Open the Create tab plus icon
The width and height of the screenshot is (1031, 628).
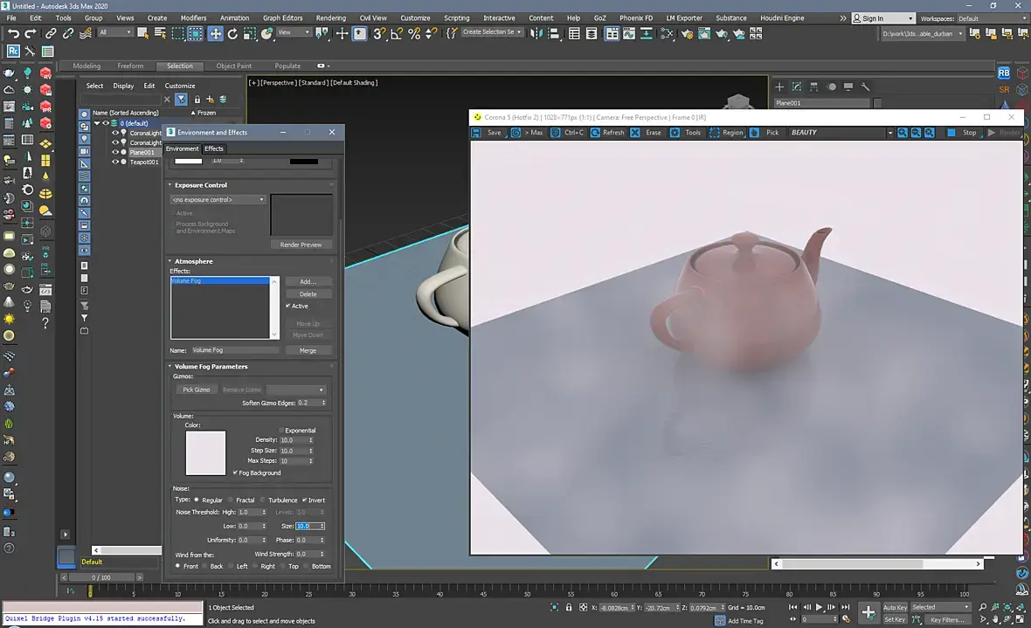(780, 86)
